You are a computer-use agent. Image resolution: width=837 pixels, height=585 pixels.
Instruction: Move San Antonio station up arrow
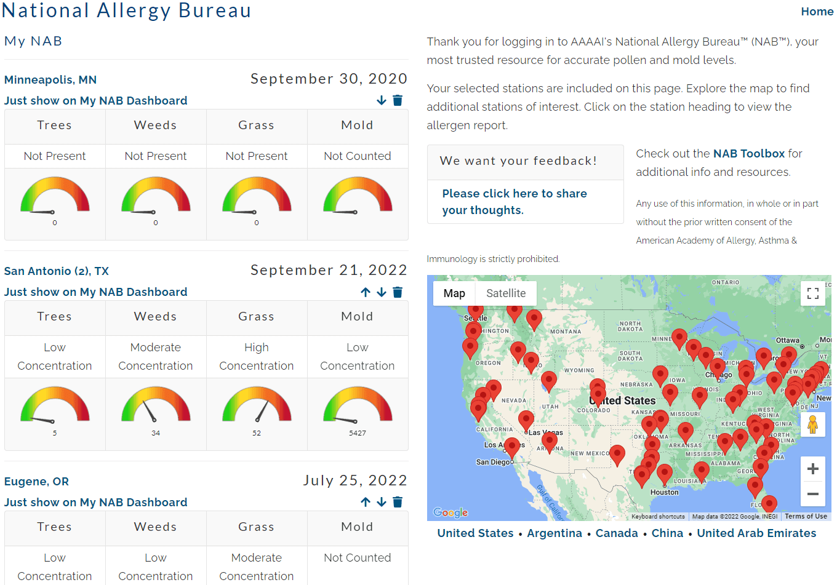pos(366,292)
